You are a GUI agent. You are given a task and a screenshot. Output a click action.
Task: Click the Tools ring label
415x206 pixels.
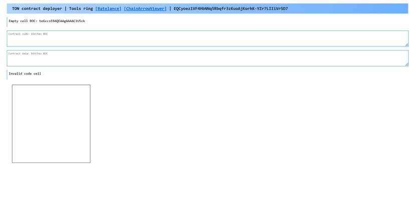[81, 8]
